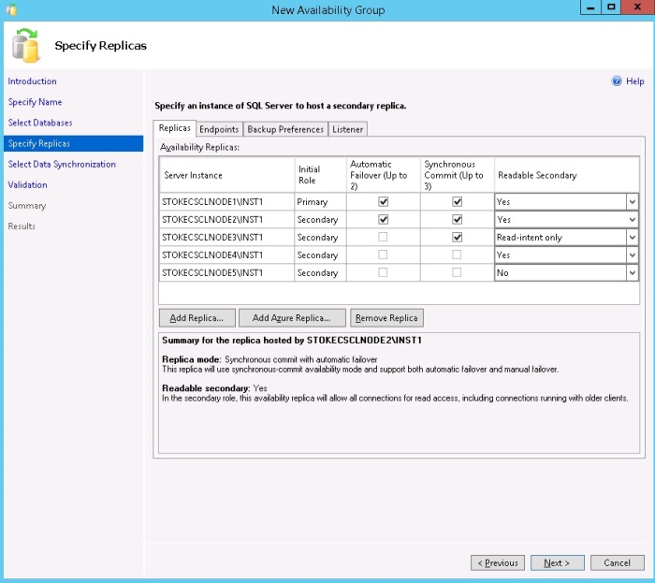This screenshot has width=655, height=583.
Task: Select the Listener tab
Action: point(347,129)
